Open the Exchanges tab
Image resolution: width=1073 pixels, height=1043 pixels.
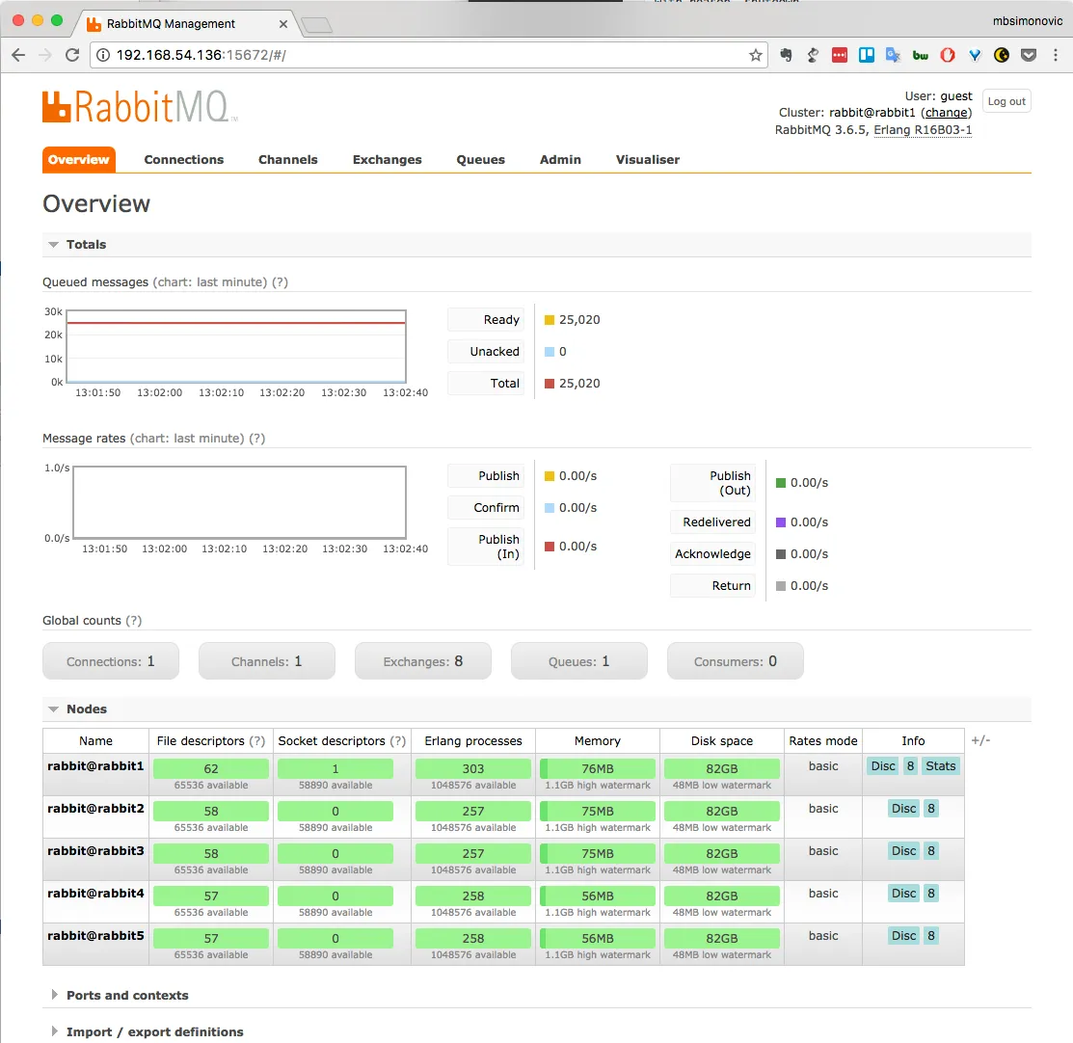click(x=388, y=159)
